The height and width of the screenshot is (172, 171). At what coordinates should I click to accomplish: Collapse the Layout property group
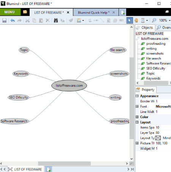(x=137, y=122)
